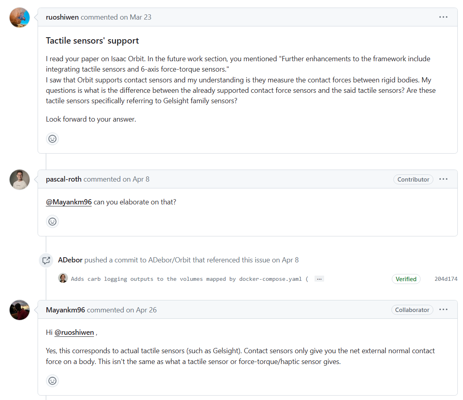Click pascal-roth's profile avatar
This screenshot has width=463, height=400.
click(x=20, y=180)
